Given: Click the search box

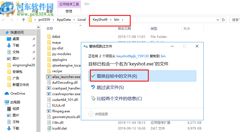Looking at the screenshot, I should coord(235,20).
